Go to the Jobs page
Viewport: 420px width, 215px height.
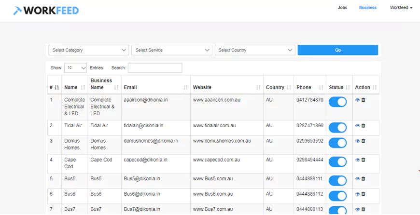pos(342,8)
